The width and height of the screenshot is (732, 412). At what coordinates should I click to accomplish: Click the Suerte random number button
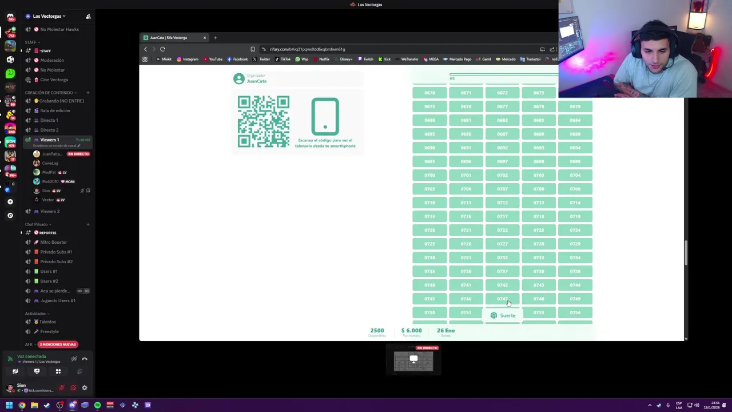(x=503, y=315)
